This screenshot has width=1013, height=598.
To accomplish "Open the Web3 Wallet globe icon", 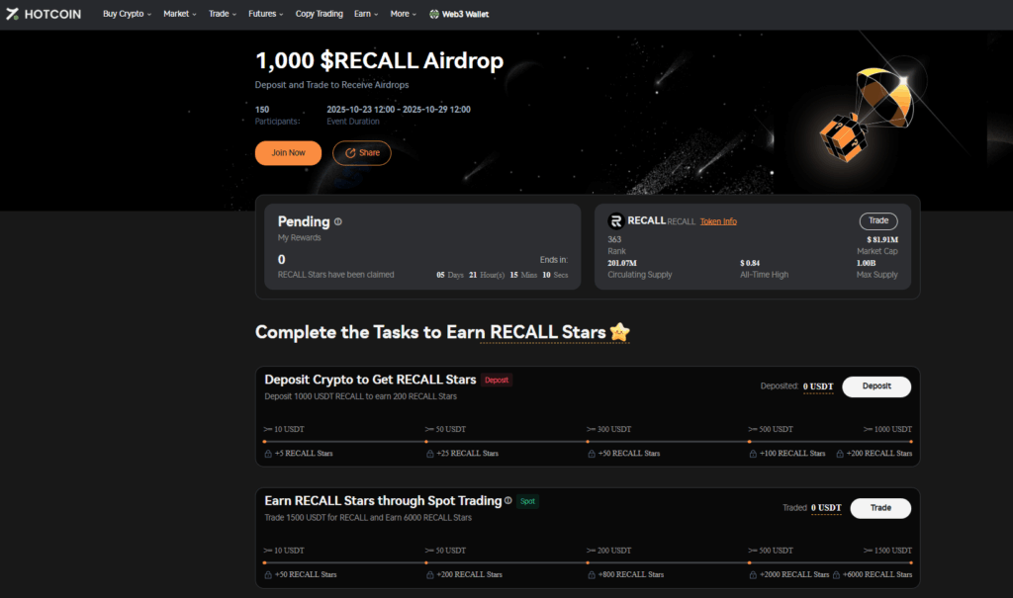I will (x=434, y=14).
